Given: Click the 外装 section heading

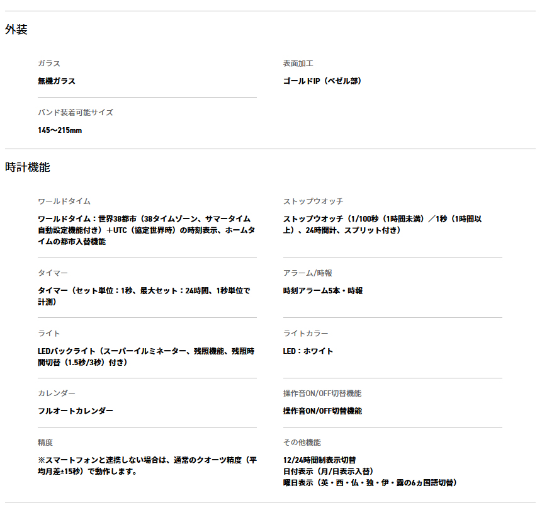Looking at the screenshot, I should [x=16, y=30].
